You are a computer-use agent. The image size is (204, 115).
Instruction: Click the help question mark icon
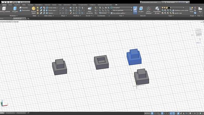pyautogui.click(x=187, y=2)
